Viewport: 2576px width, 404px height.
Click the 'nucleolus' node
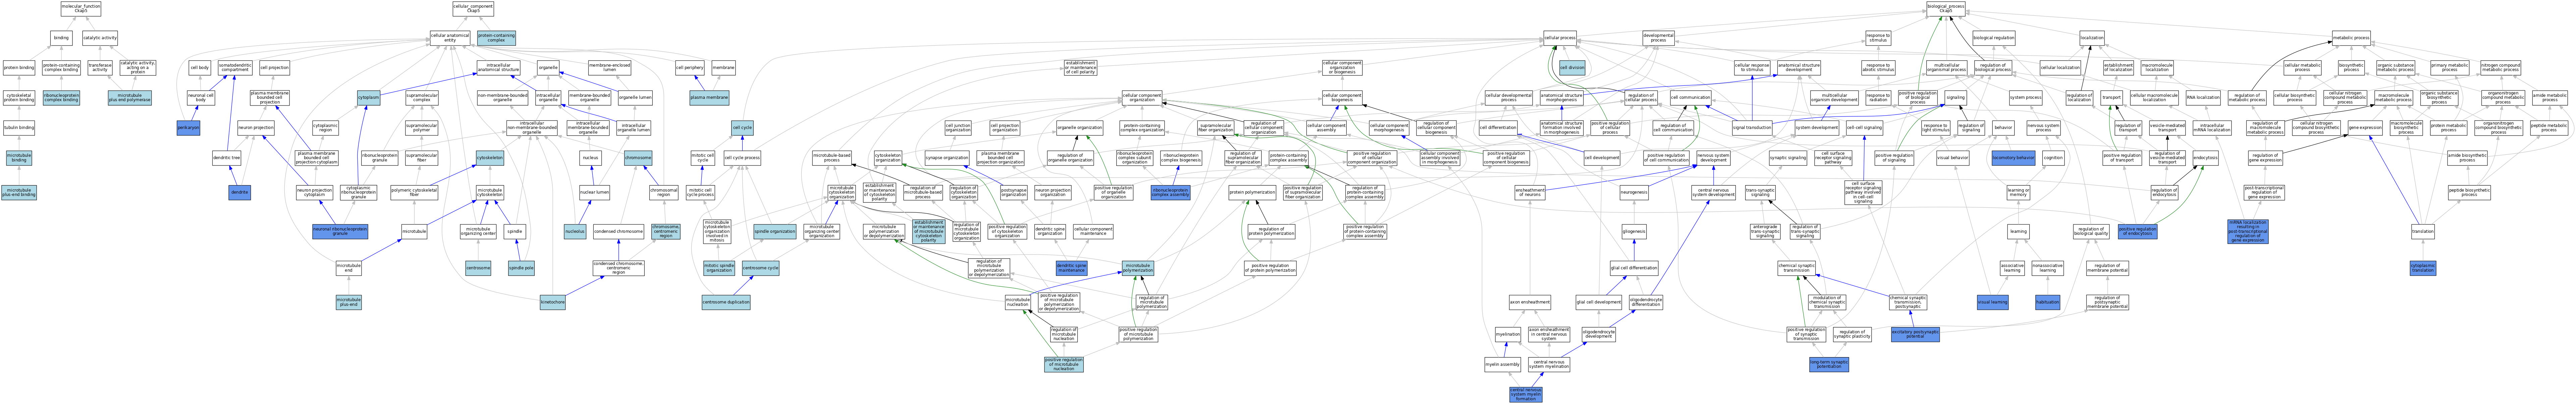point(575,231)
